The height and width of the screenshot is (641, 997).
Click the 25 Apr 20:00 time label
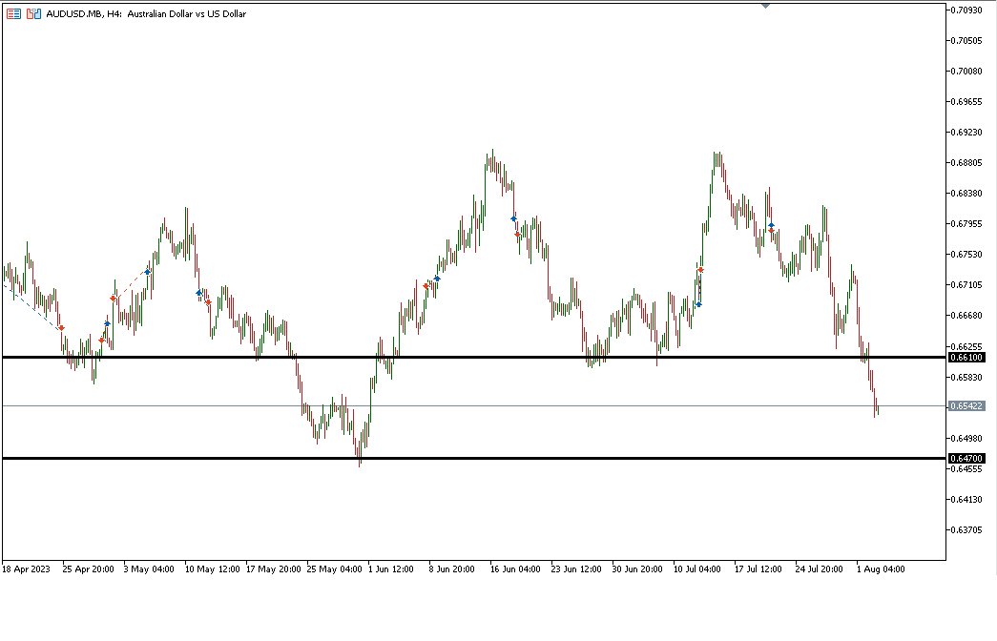coord(89,569)
